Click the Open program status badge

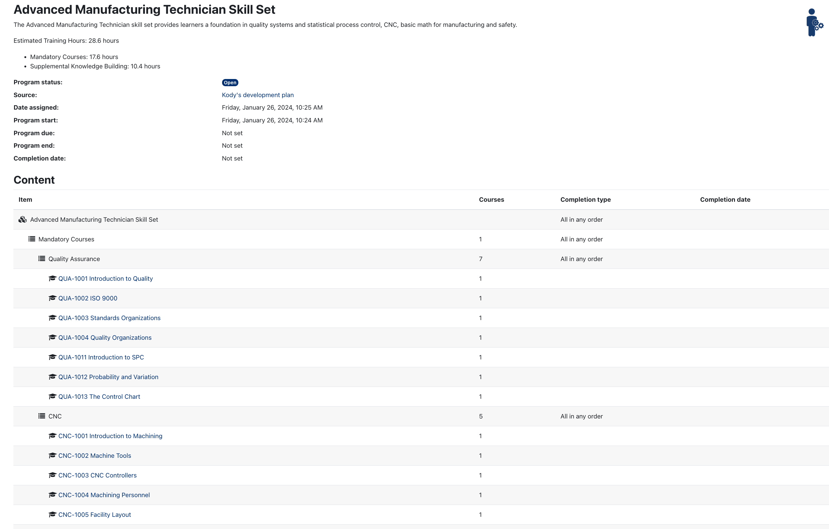tap(230, 83)
